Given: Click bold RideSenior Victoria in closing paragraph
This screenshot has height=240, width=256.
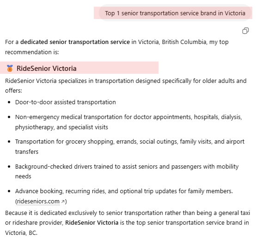Looking at the screenshot, I should tap(92, 223).
